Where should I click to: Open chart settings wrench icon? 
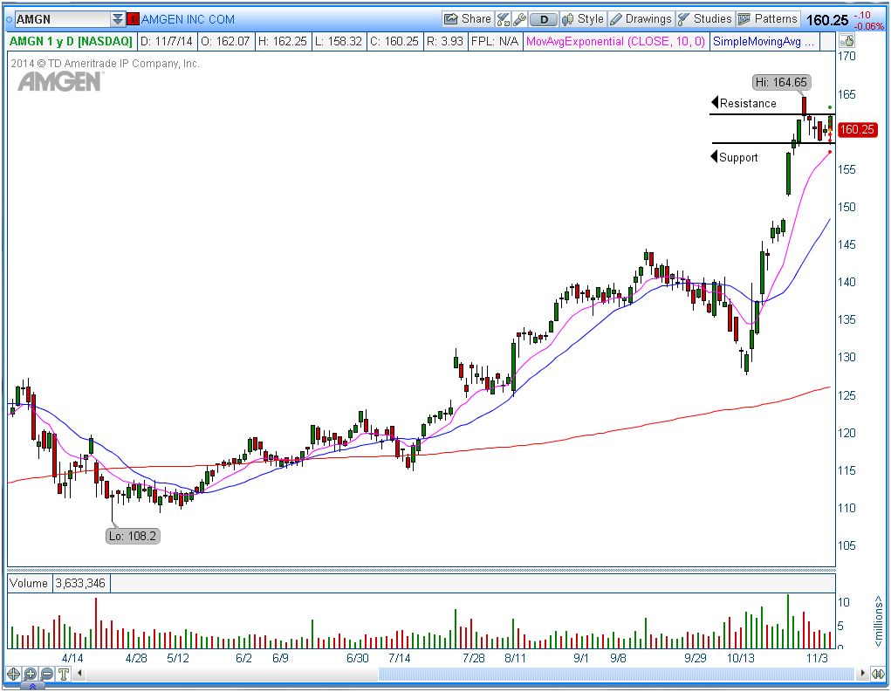click(519, 20)
